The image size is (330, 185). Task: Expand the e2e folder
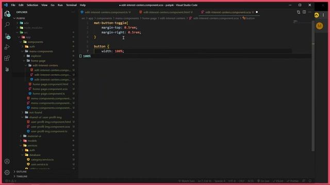pos(26,23)
